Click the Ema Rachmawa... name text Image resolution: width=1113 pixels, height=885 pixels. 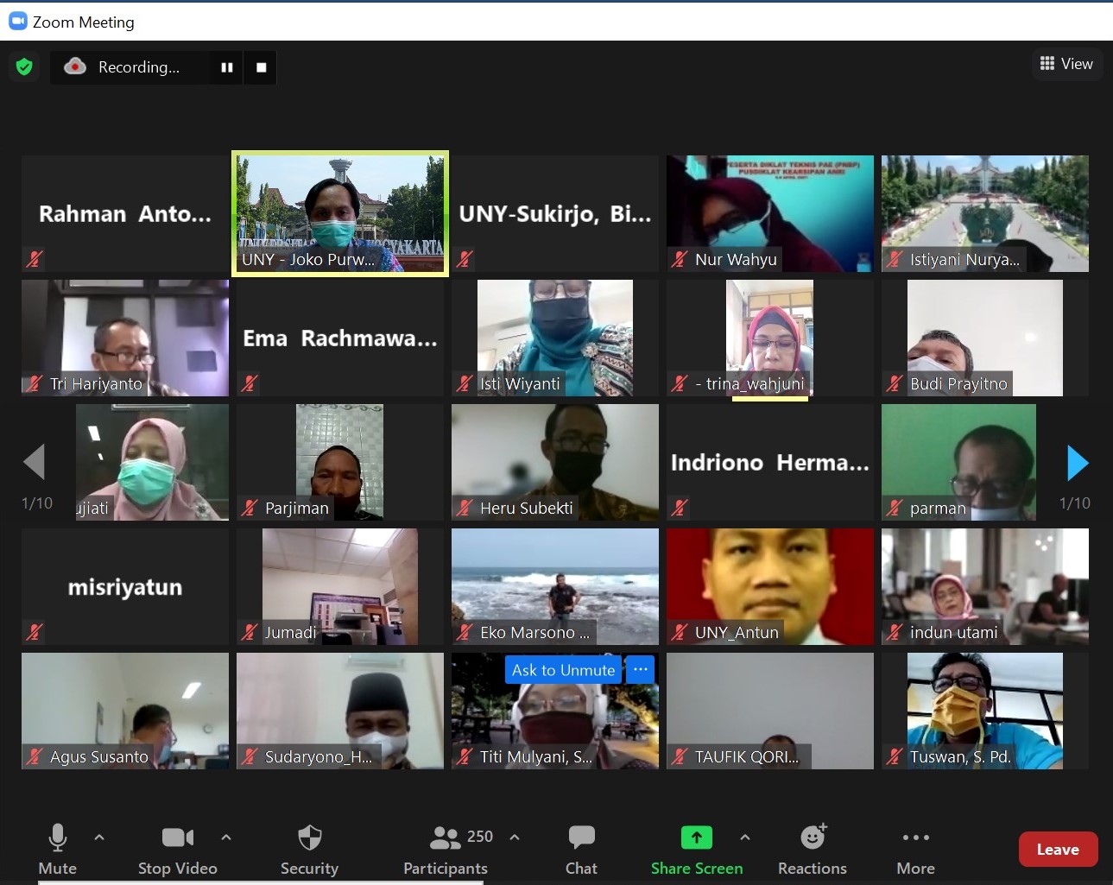[340, 338]
